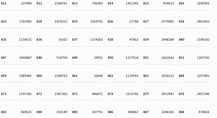Select the value 2455346 beside 876
Image resolution: width=217 pixels, height=118 pixels.
click(x=203, y=94)
